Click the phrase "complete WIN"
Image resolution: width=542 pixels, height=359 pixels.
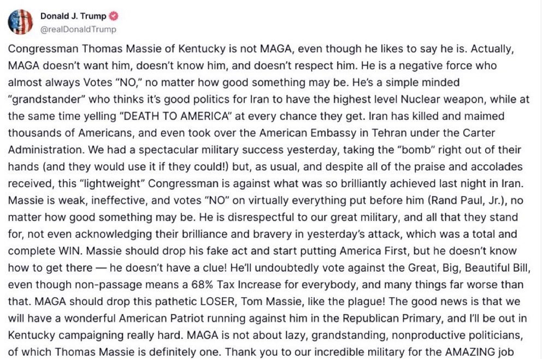(45, 251)
